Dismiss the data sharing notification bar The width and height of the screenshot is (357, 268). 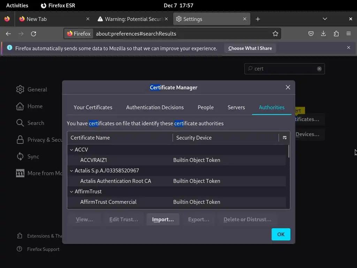[349, 47]
